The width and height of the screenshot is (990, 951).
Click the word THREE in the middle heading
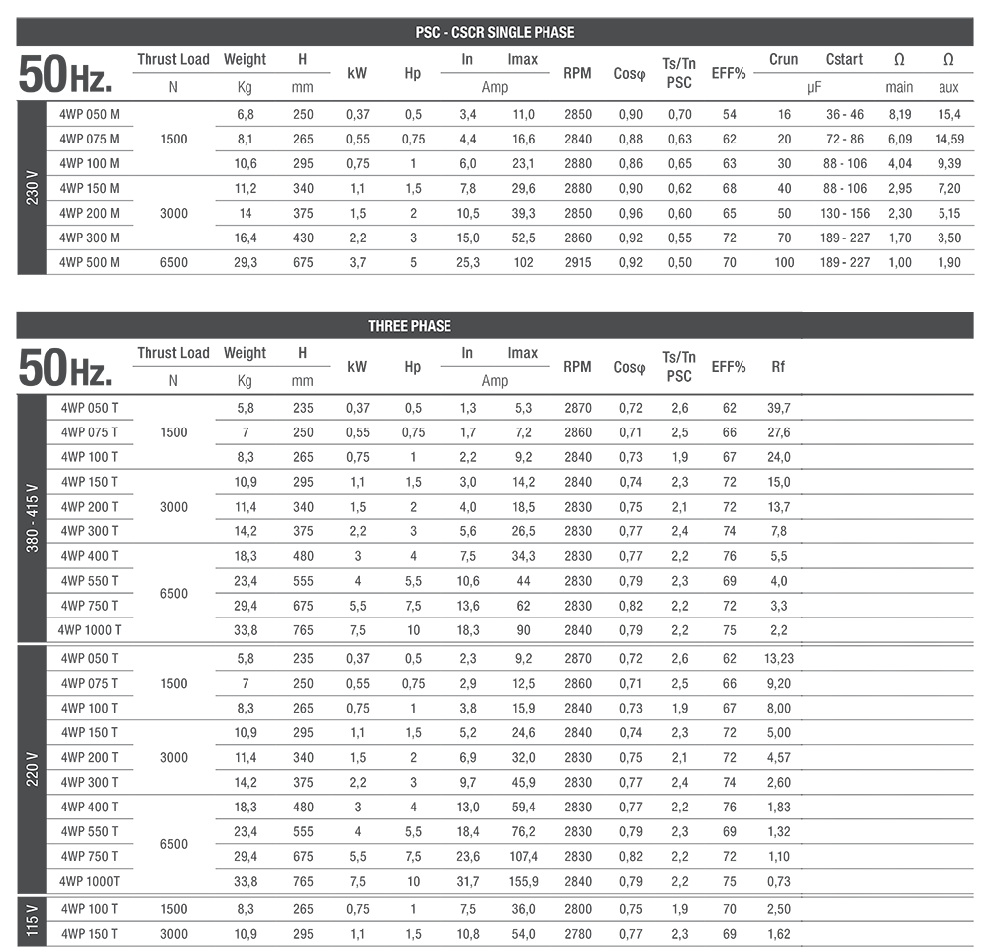click(387, 326)
